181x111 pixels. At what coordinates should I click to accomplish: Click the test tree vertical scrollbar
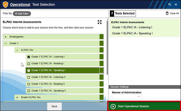pyautogui.click(x=107, y=48)
